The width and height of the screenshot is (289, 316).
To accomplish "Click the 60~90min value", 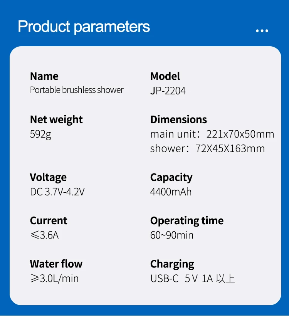I will click(x=172, y=235).
